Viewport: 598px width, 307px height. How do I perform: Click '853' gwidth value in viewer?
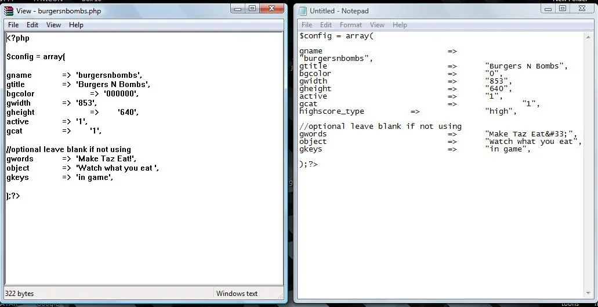click(86, 103)
